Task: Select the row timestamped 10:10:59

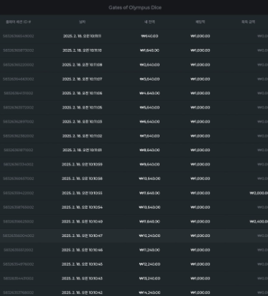Action: pos(134,164)
